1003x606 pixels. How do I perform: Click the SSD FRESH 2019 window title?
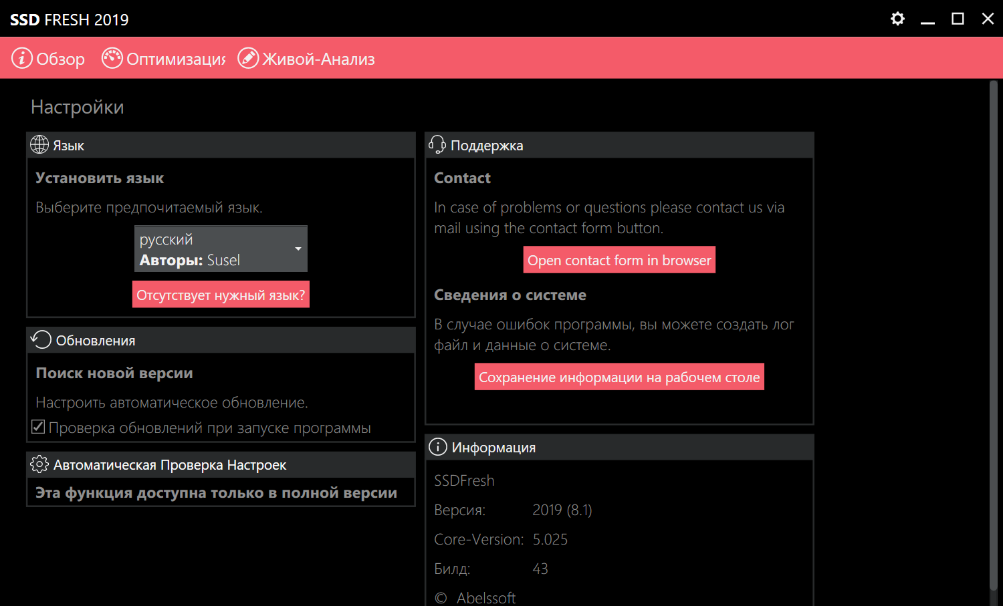(x=70, y=19)
